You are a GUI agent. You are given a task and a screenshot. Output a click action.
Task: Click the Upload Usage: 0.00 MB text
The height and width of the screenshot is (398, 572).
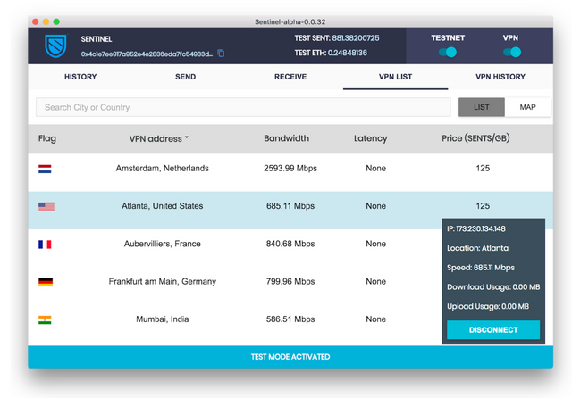[488, 307]
